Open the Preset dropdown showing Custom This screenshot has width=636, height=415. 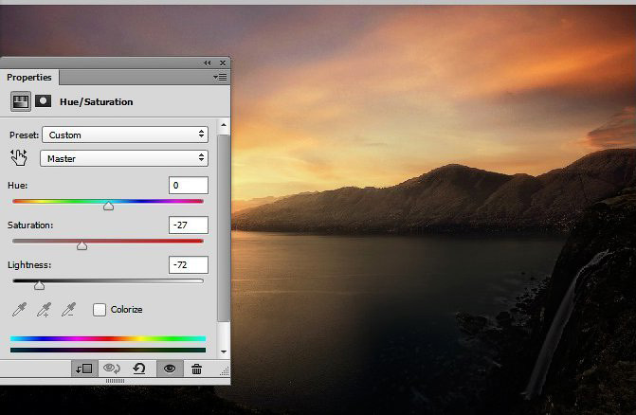(x=125, y=135)
